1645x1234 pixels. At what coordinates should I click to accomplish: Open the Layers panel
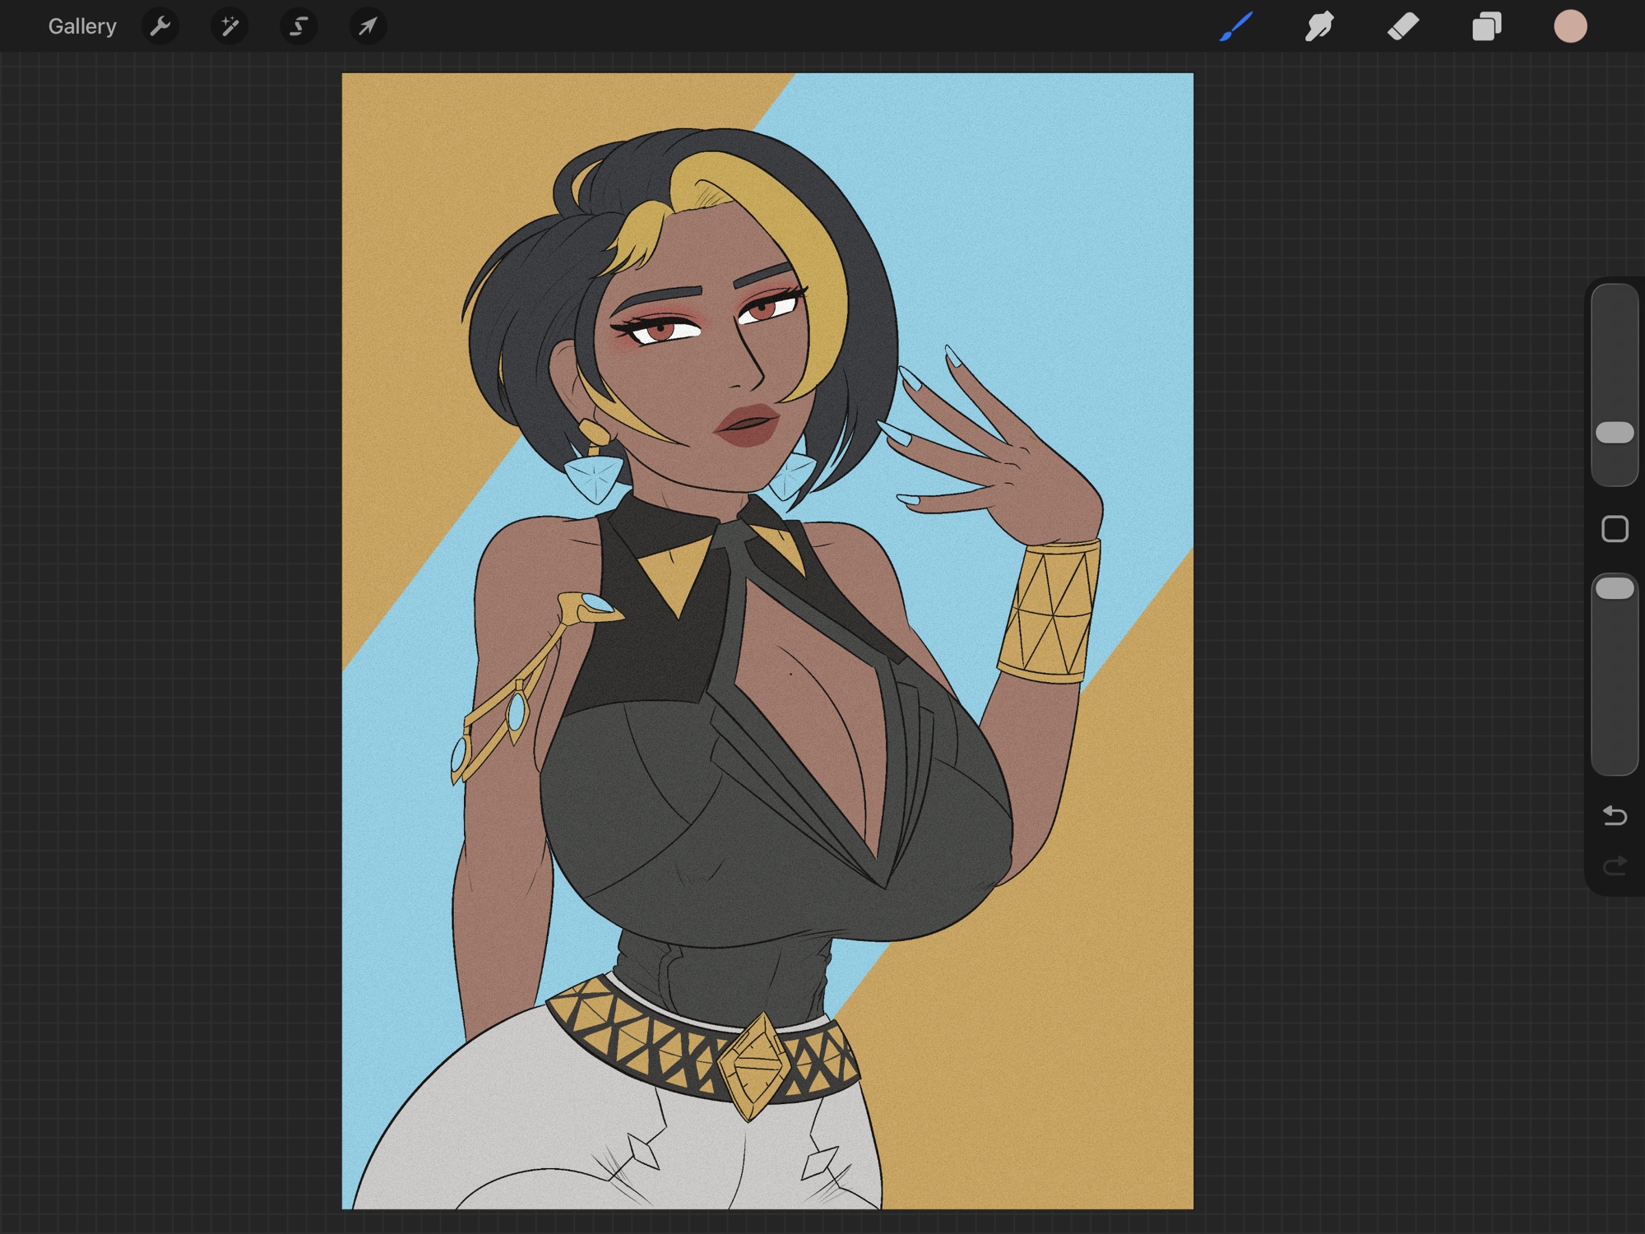click(1486, 26)
